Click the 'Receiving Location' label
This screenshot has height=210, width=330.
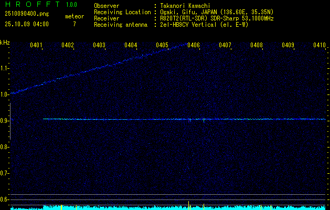click(122, 12)
